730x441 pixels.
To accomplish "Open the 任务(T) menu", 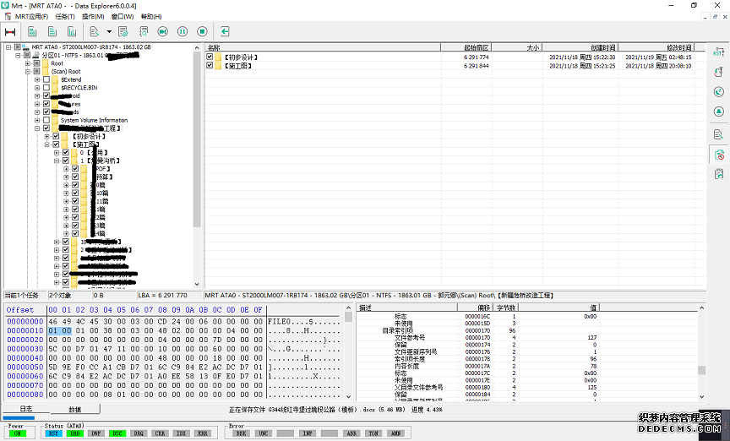I will point(65,17).
